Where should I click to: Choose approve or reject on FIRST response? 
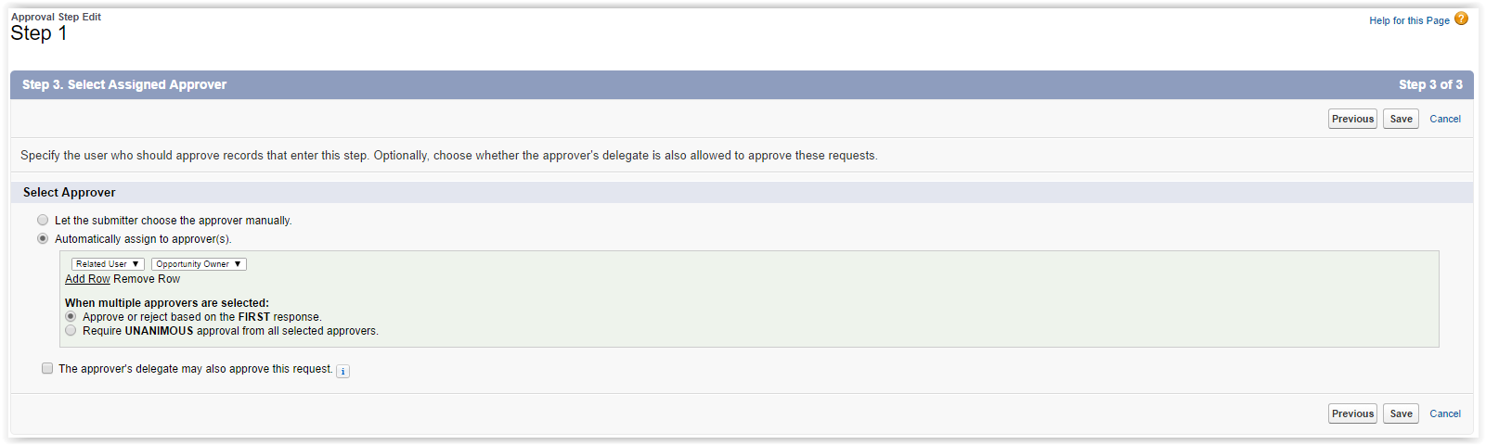tap(71, 317)
